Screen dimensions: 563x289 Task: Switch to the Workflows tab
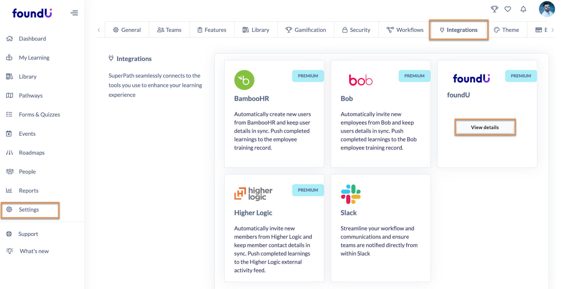(x=405, y=30)
